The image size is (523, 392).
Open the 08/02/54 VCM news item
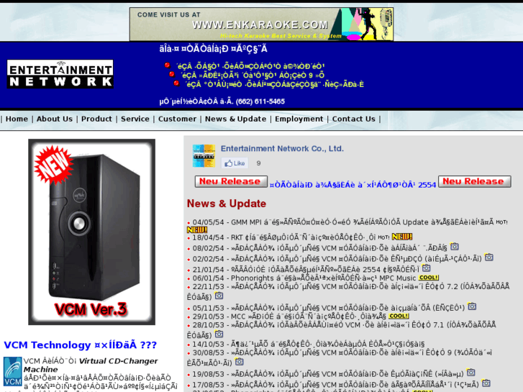click(x=319, y=248)
